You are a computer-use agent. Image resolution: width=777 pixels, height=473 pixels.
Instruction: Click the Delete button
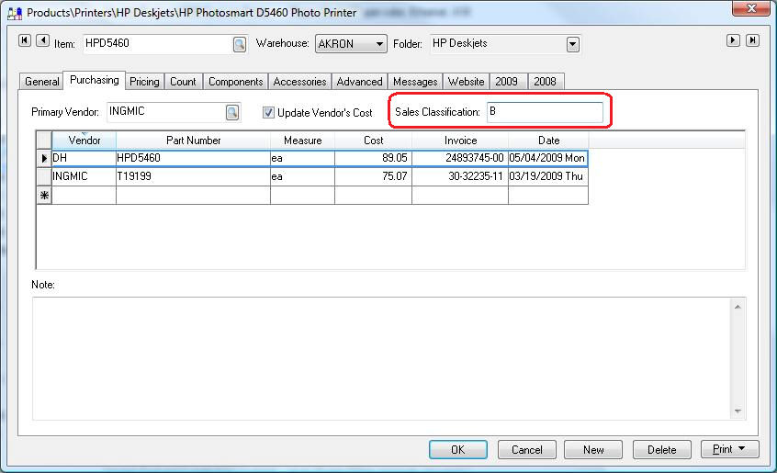pos(661,450)
